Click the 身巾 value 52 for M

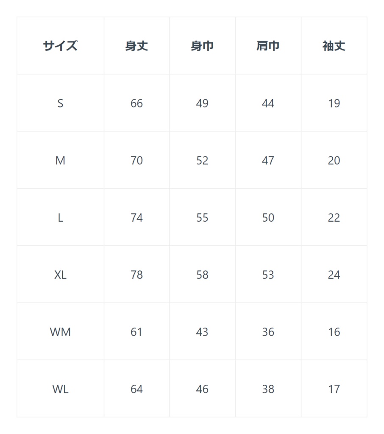click(202, 161)
